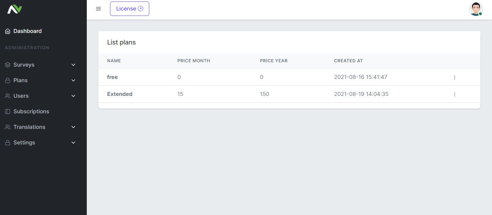This screenshot has width=492, height=215.
Task: Click the Price Month column header
Action: click(x=194, y=61)
